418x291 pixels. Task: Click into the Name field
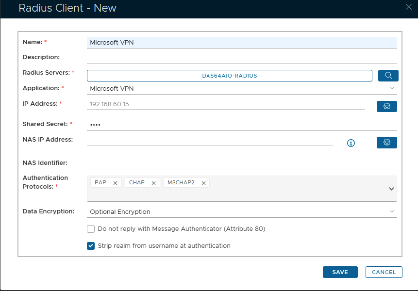(242, 43)
